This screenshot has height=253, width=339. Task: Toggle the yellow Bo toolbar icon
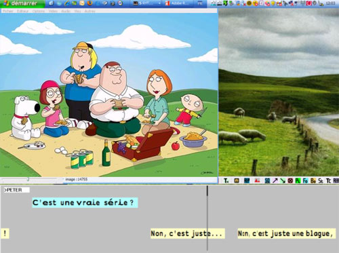(313, 180)
